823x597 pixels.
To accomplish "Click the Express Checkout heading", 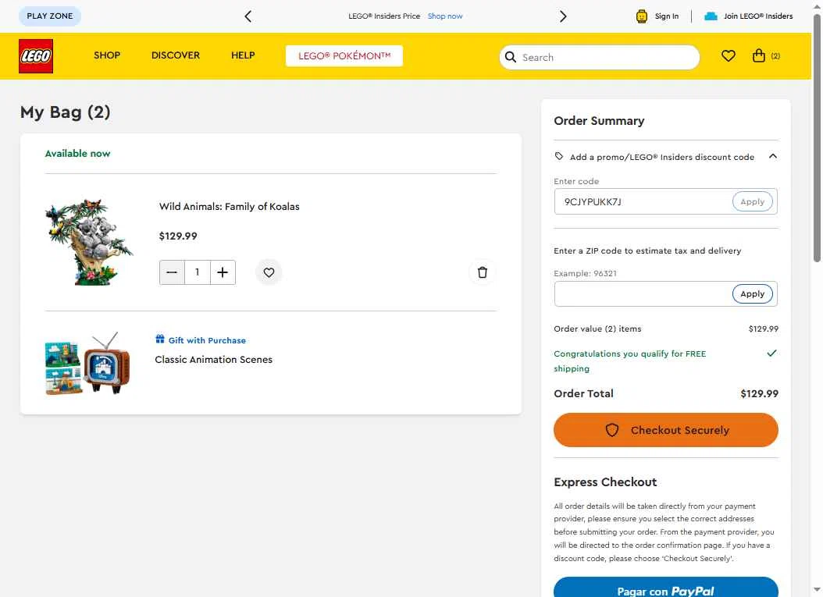I will click(605, 482).
